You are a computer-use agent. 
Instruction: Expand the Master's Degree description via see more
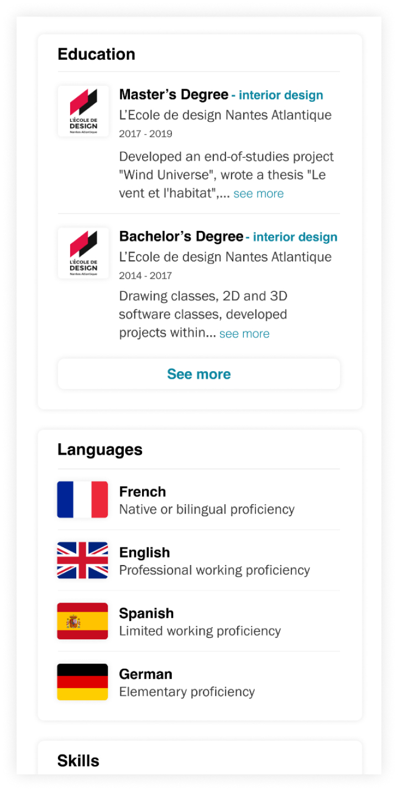click(x=258, y=194)
